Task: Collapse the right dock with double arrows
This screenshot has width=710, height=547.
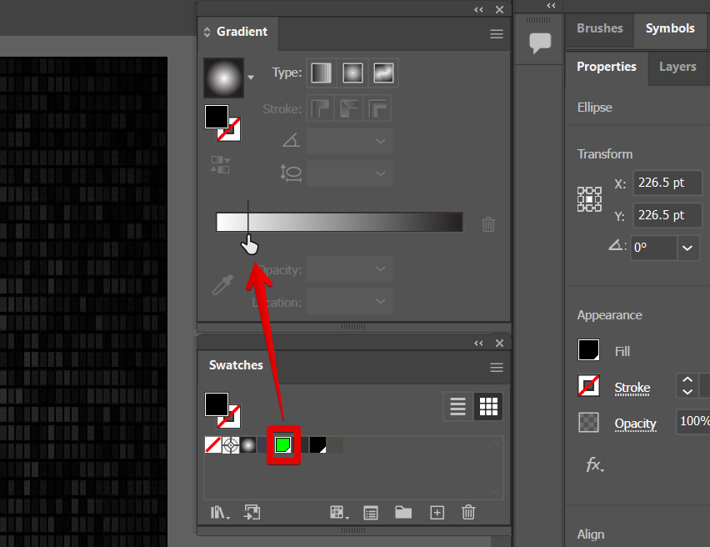Action: (x=551, y=6)
